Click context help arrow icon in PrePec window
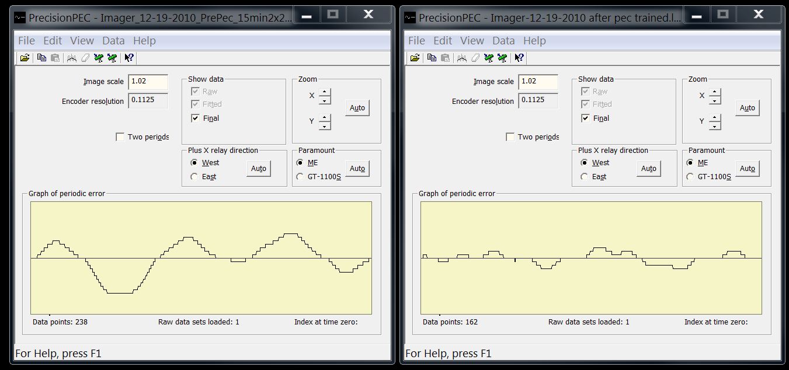This screenshot has width=789, height=370. tap(129, 58)
